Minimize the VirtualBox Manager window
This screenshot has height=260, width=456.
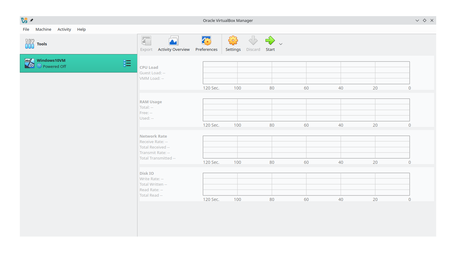click(417, 20)
